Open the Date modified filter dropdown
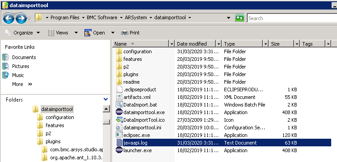 click(219, 44)
